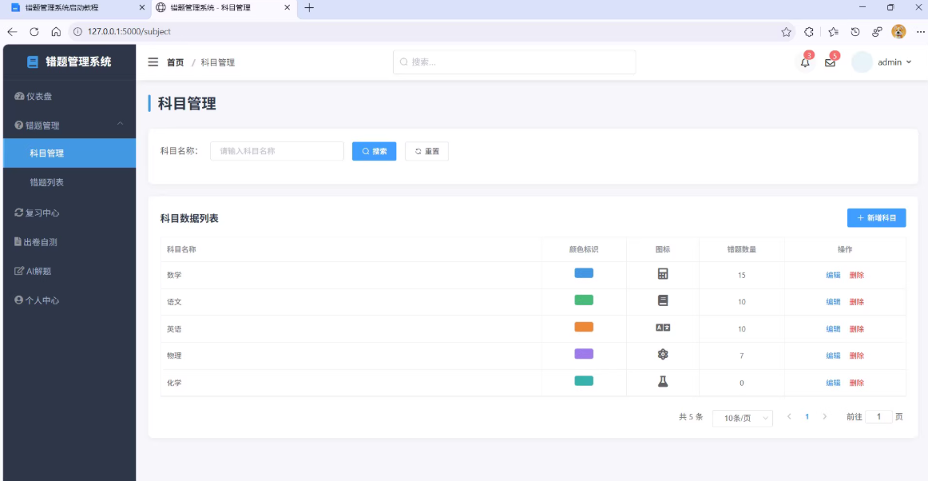This screenshot has height=481, width=928.
Task: Open browser favorites list icon
Action: (833, 32)
